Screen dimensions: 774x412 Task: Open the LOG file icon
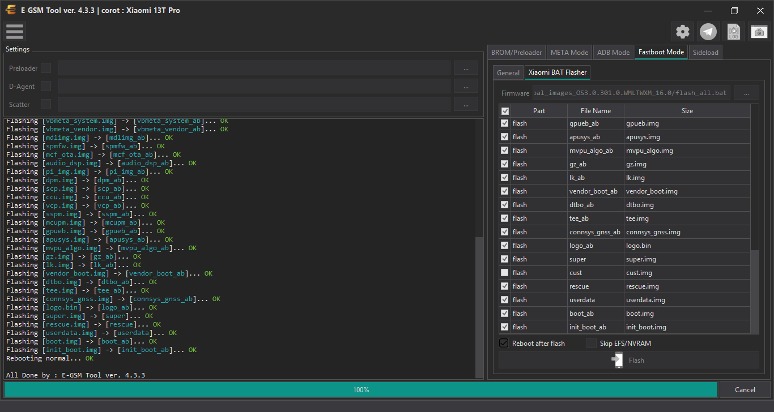click(x=734, y=32)
